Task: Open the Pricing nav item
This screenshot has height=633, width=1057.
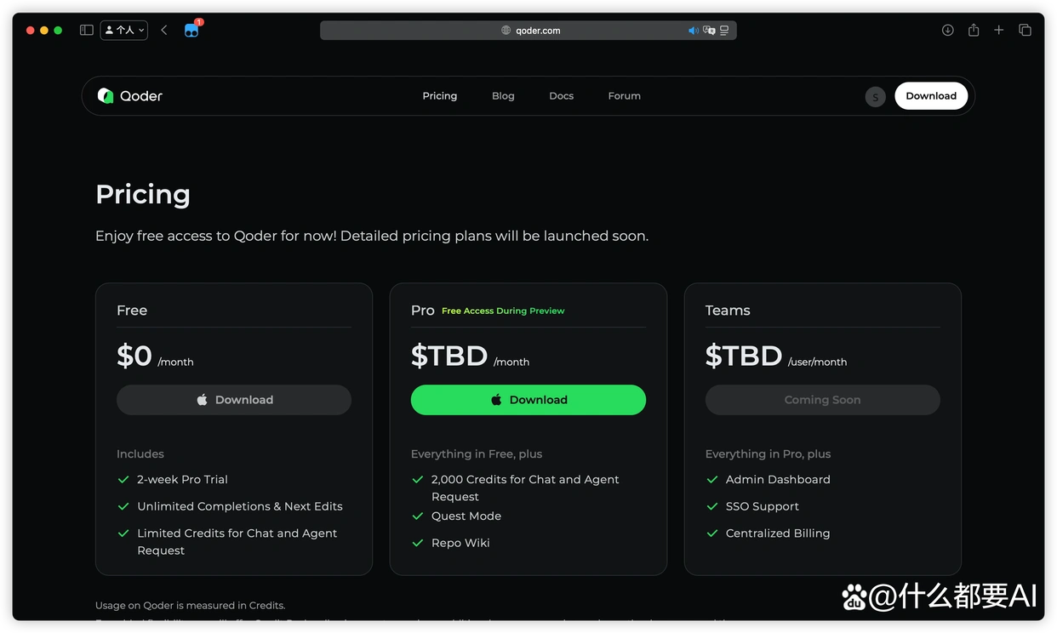Action: 439,96
